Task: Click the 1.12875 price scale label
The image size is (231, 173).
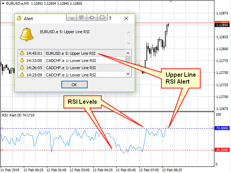Action: tap(222, 13)
